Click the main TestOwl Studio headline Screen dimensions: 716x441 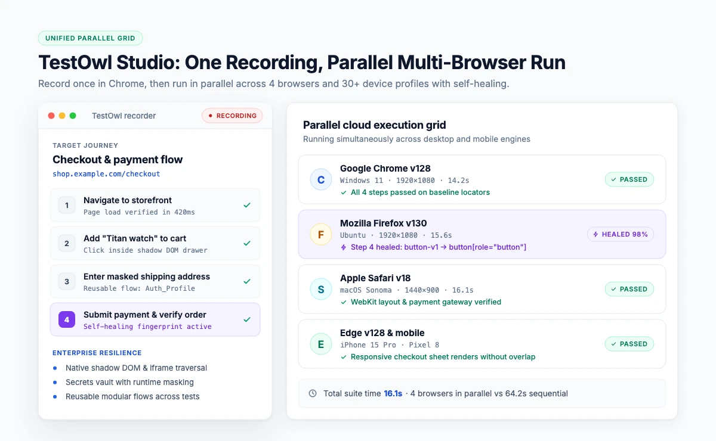[x=302, y=63]
